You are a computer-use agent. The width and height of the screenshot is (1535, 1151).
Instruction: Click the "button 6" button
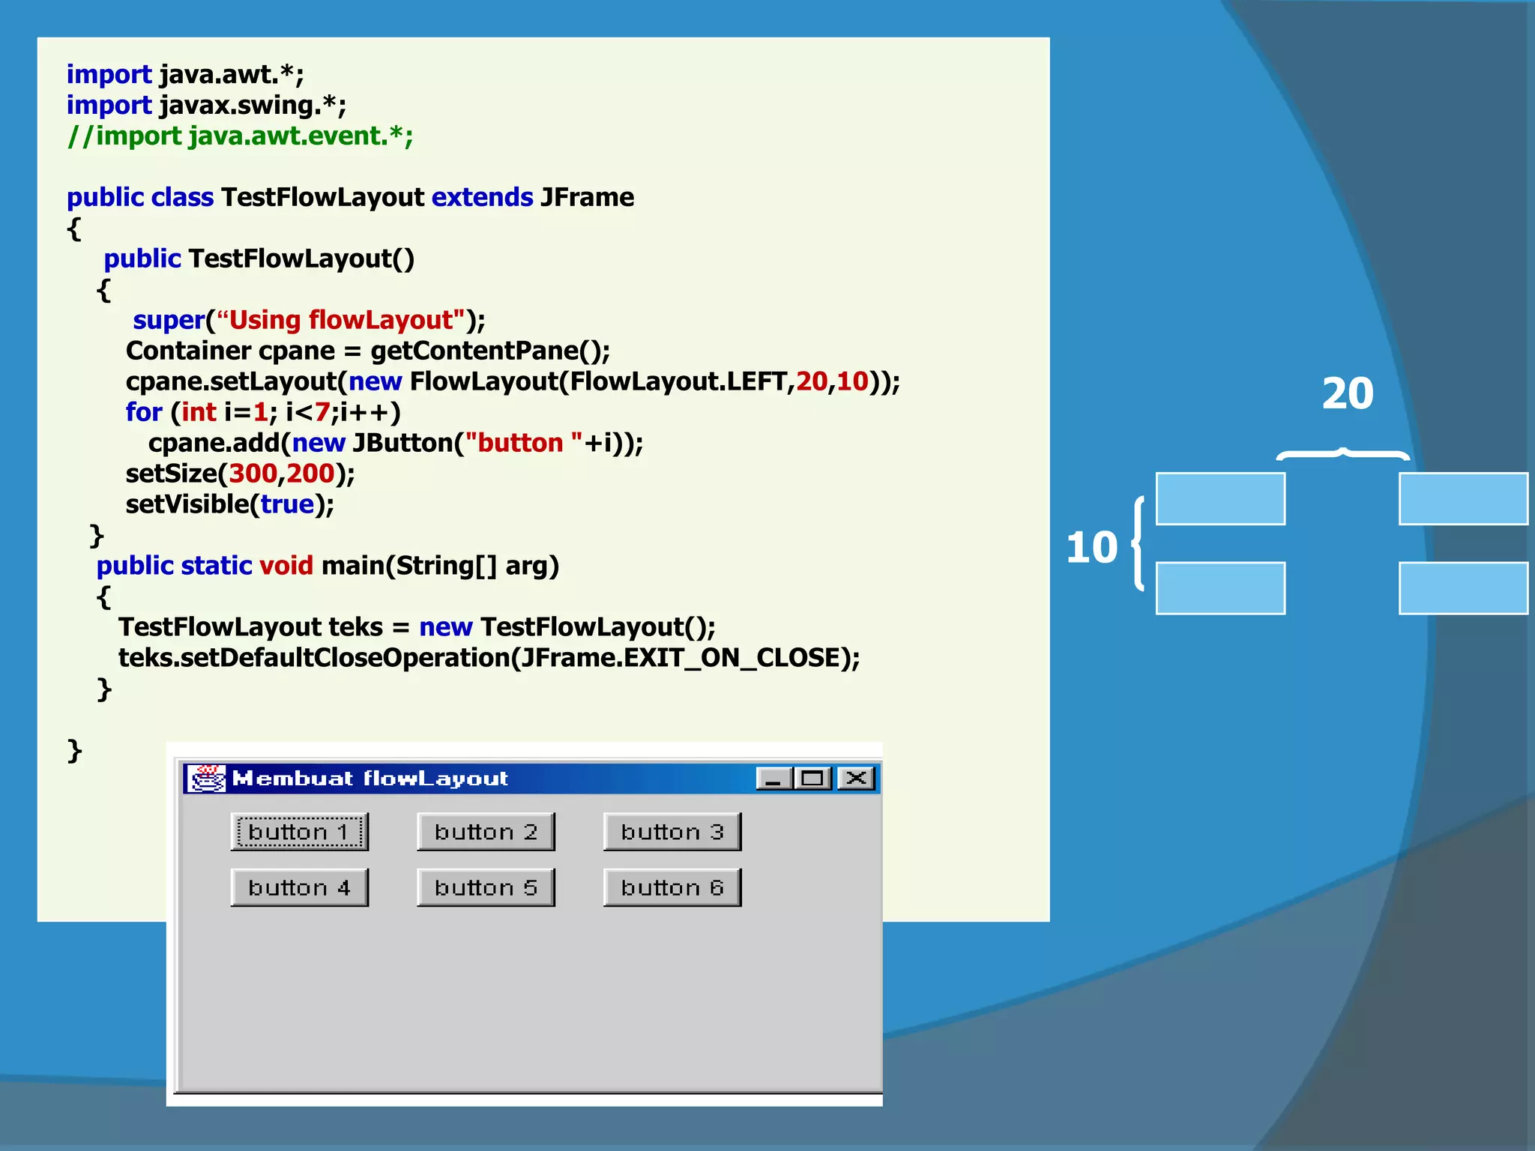[672, 887]
